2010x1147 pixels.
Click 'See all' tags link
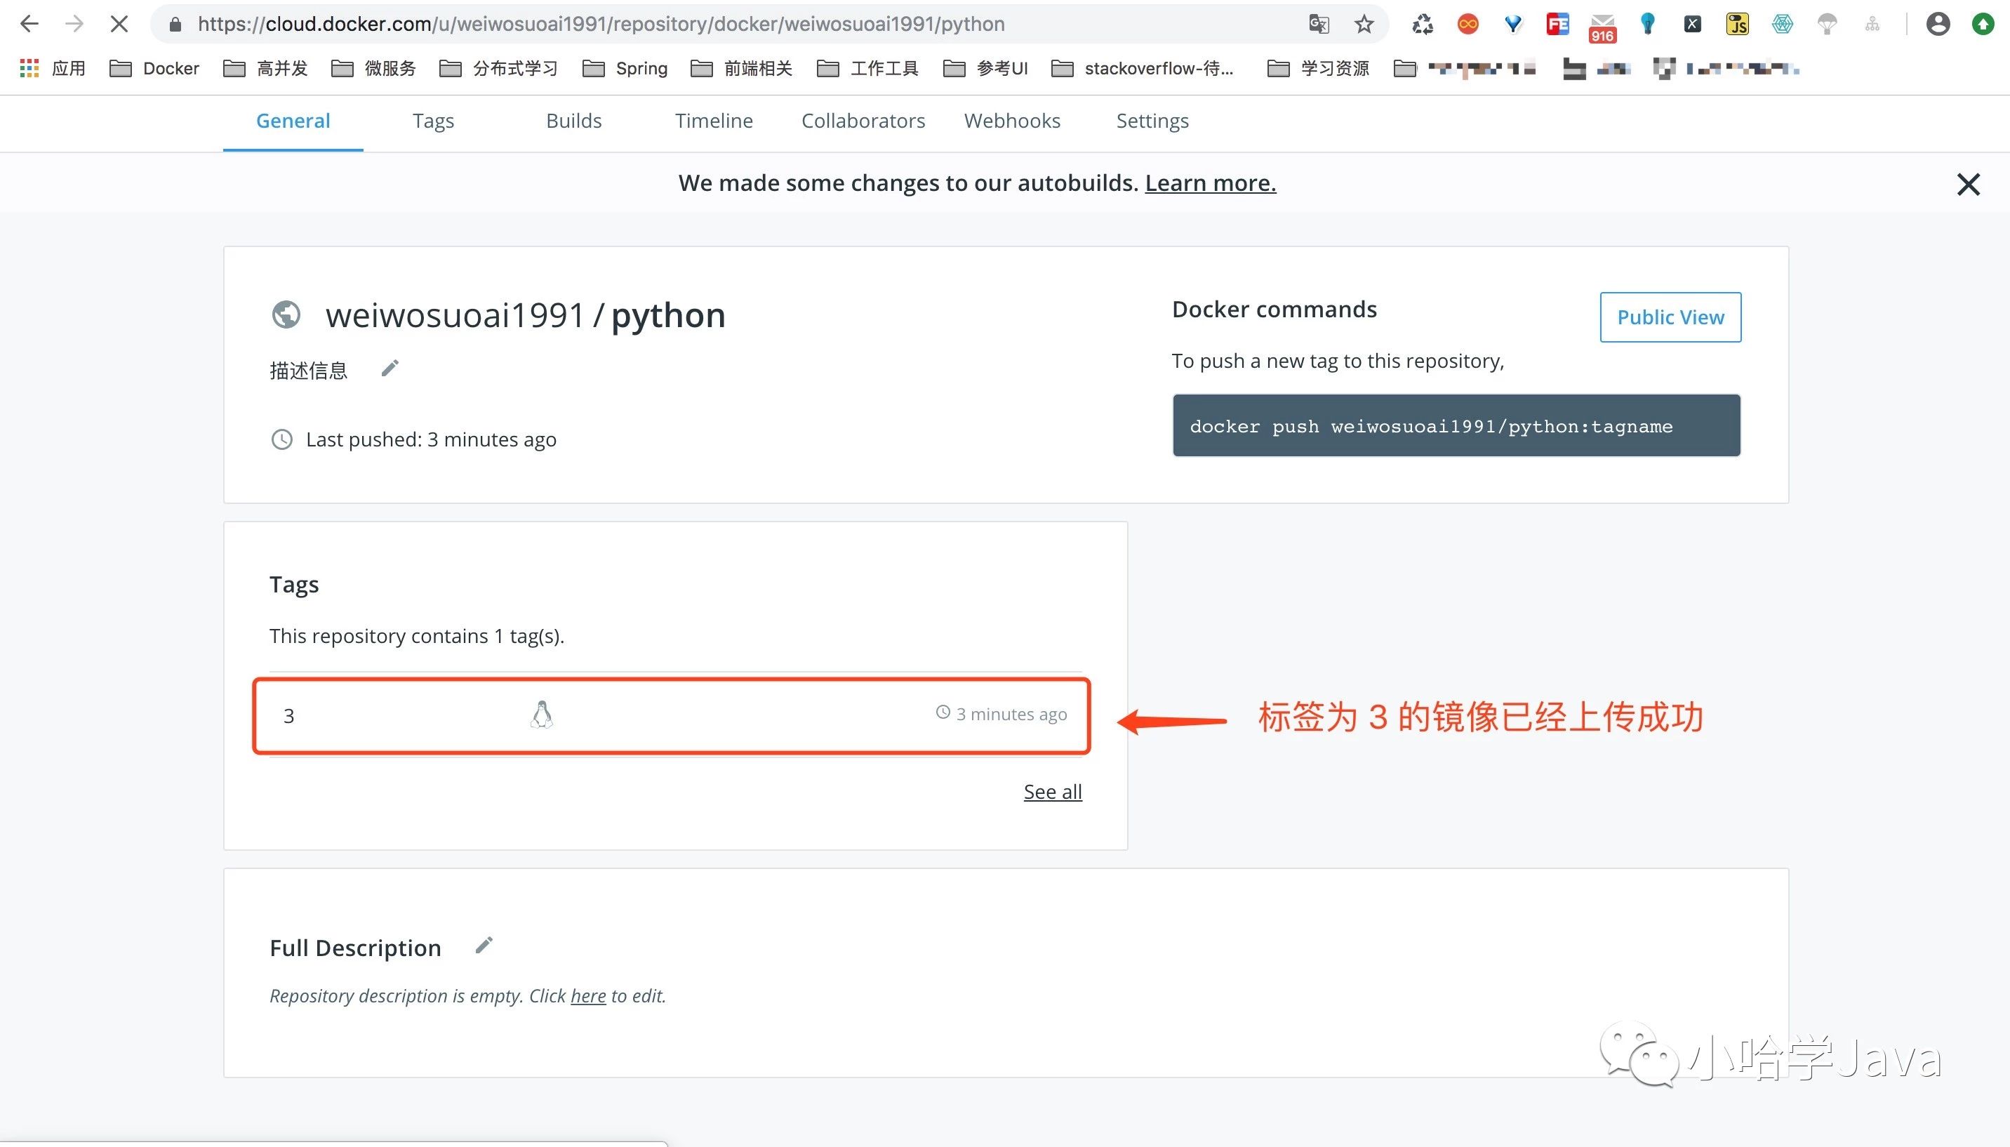(x=1053, y=791)
